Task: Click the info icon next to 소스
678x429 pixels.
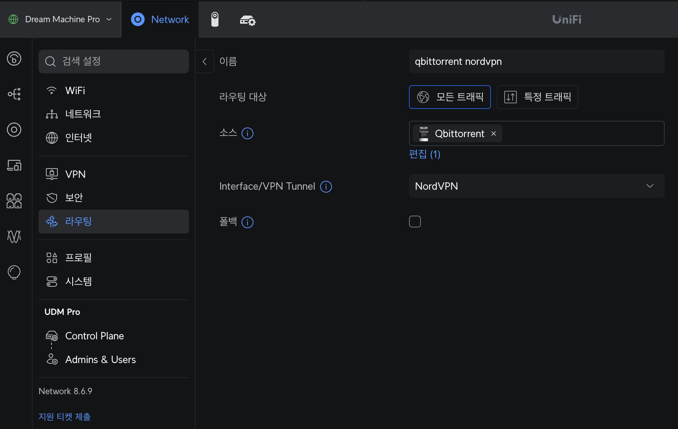Action: (247, 133)
